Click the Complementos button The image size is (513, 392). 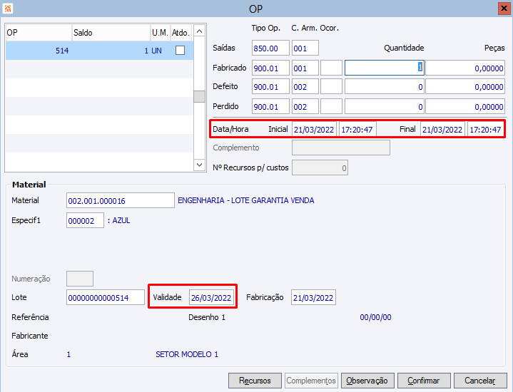pyautogui.click(x=311, y=381)
